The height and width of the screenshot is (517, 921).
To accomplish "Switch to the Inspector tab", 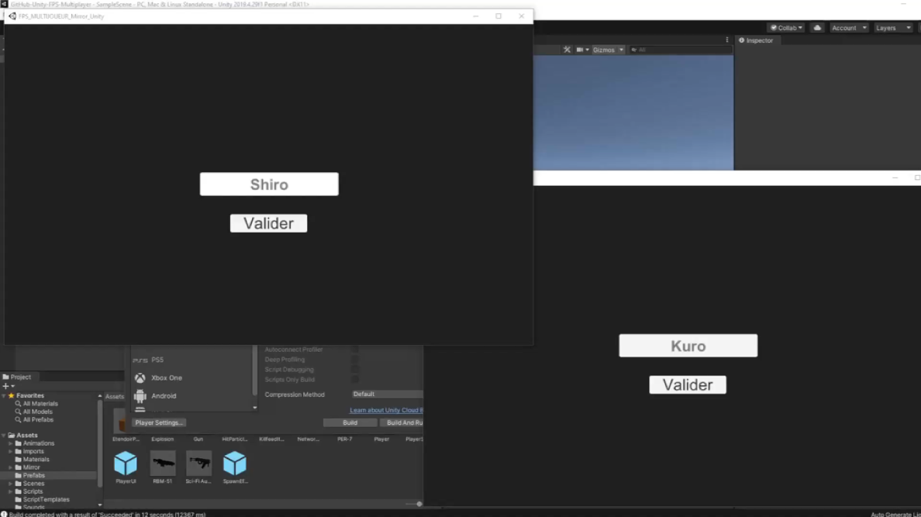I will 756,40.
